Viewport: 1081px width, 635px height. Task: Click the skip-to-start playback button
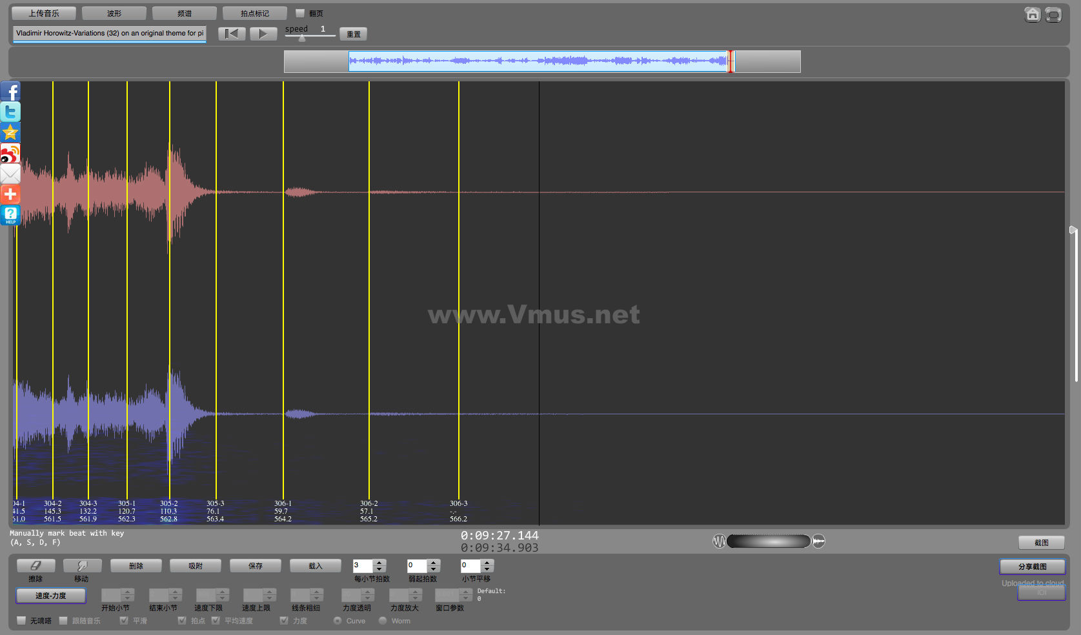(232, 34)
